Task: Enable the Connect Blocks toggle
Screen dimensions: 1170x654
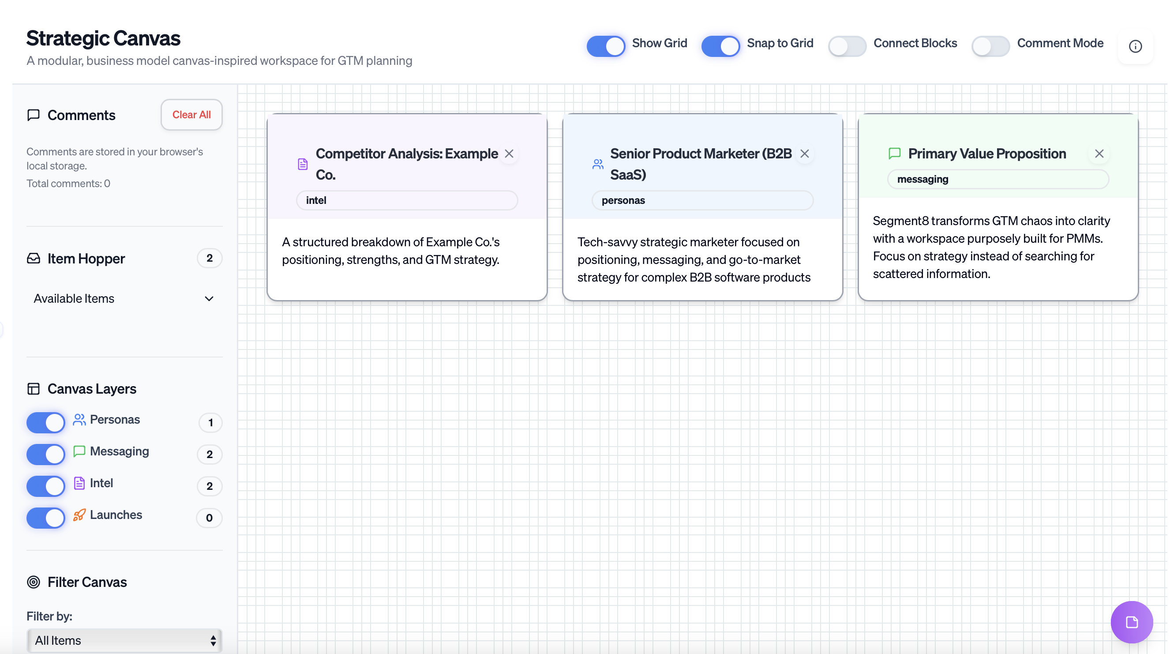Action: click(847, 46)
